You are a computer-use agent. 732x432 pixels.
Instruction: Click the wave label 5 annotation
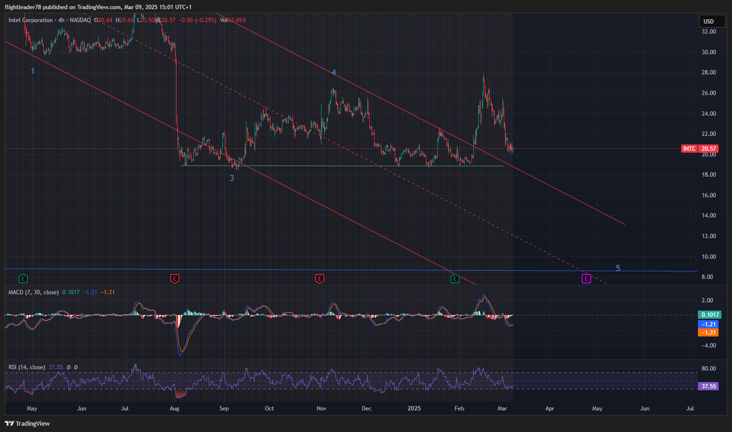pyautogui.click(x=618, y=268)
